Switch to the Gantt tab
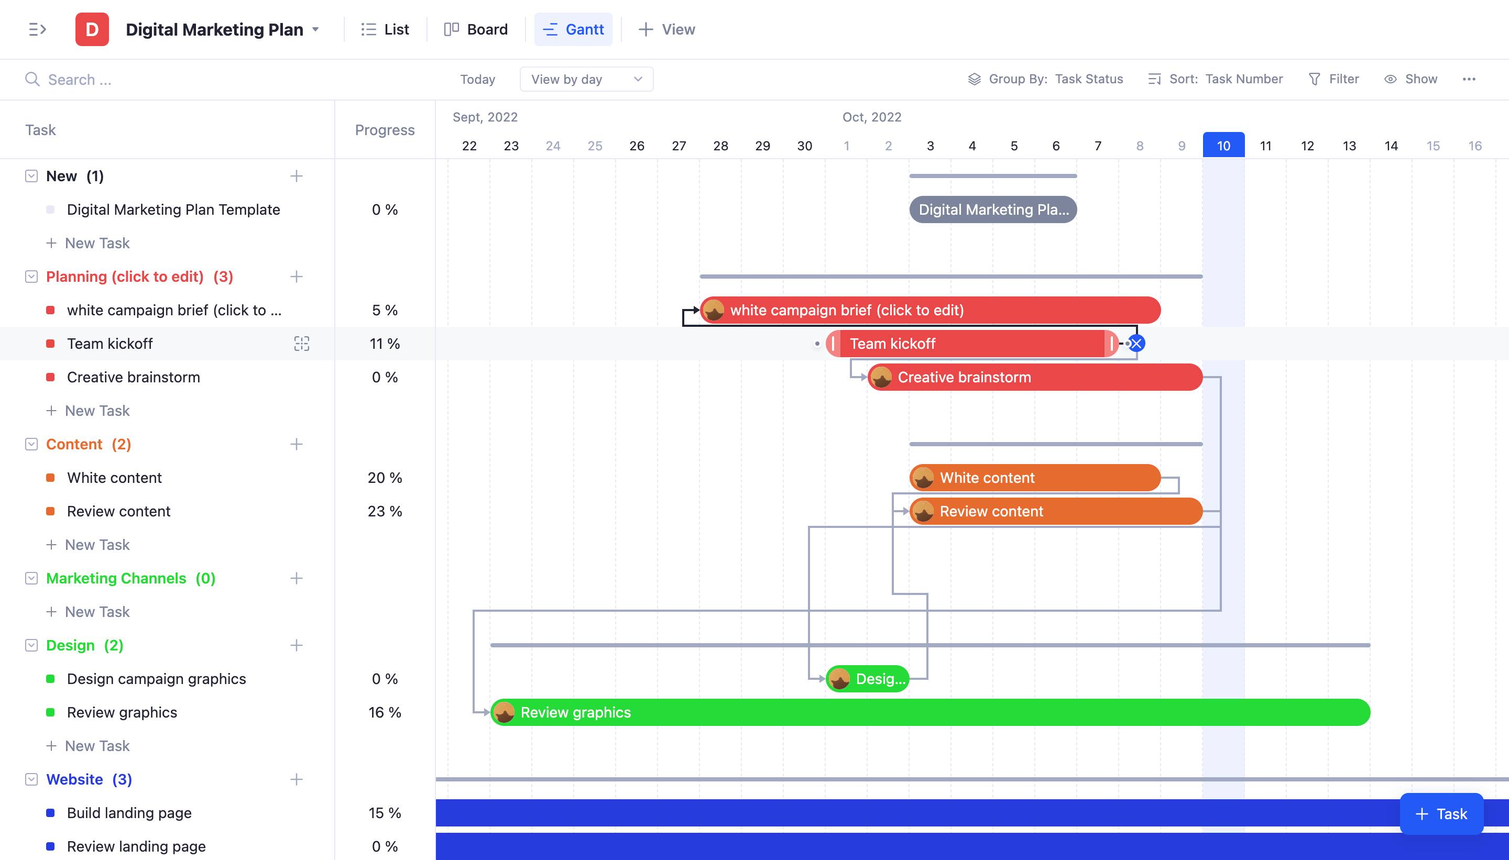This screenshot has width=1509, height=860. coord(573,29)
